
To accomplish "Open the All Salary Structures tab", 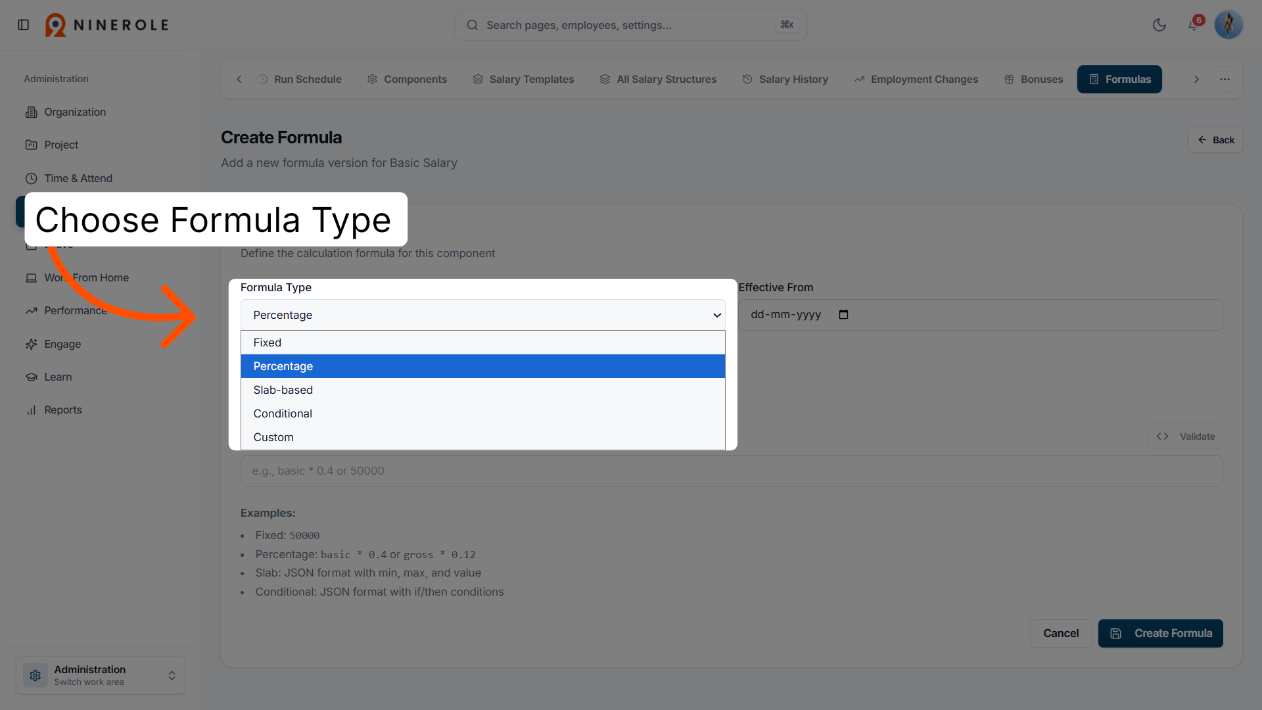I will 658,79.
